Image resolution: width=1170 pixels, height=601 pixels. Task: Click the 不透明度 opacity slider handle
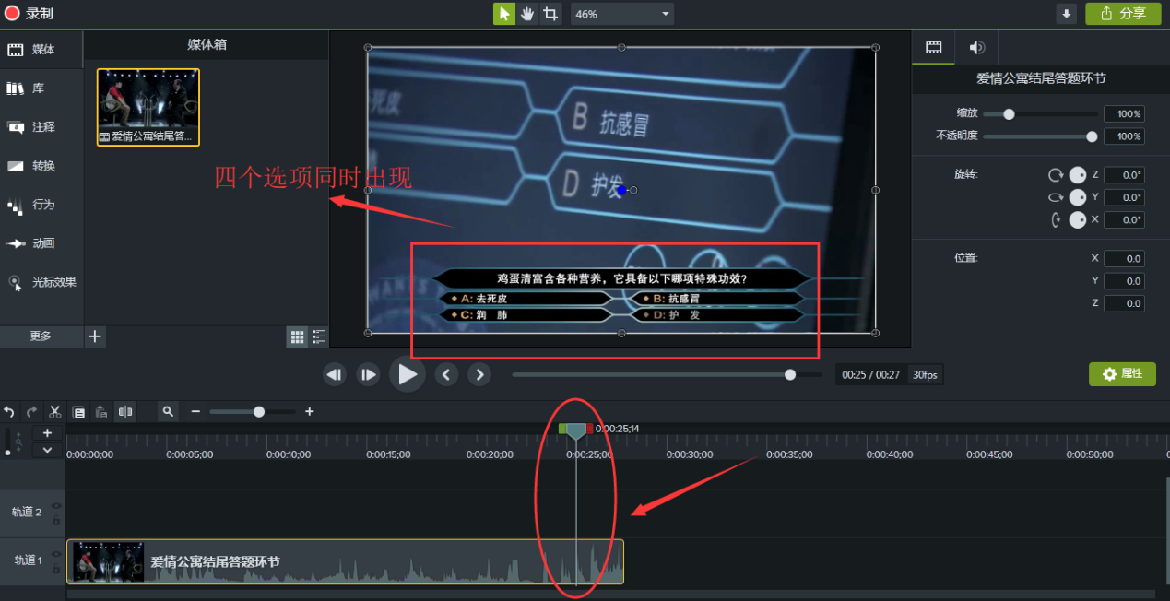point(1092,136)
